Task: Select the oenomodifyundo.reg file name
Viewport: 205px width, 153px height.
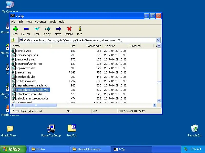Action: click(x=29, y=64)
